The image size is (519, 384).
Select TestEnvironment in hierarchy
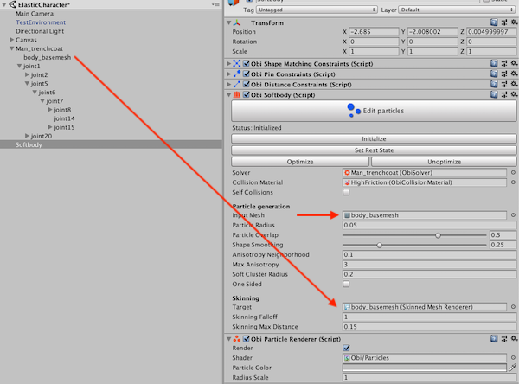point(41,22)
